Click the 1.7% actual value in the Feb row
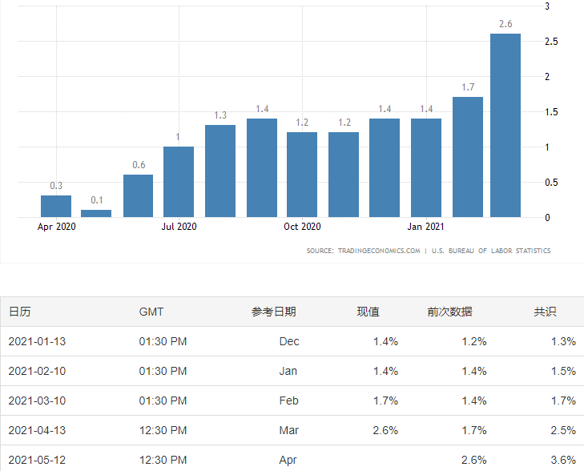 tap(385, 401)
